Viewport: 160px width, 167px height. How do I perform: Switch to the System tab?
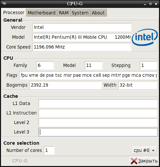80,13
